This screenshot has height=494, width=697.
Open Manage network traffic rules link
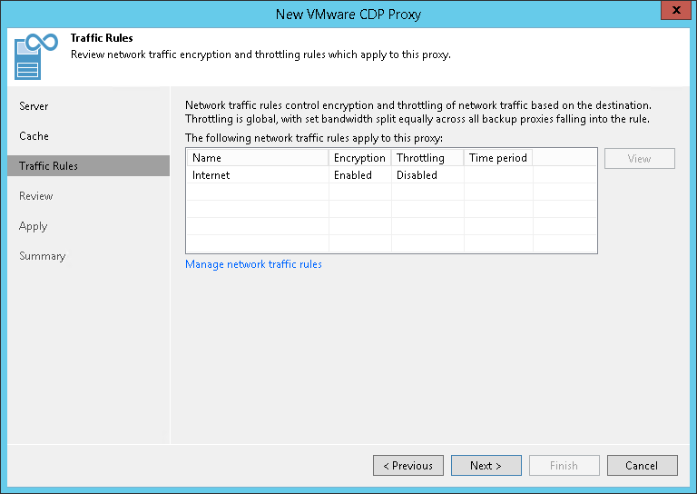(x=253, y=264)
